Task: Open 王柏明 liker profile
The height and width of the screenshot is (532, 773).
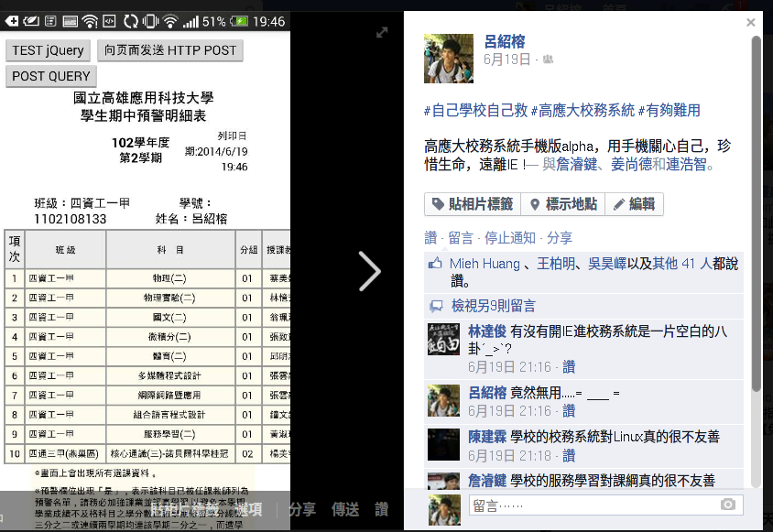Action: coord(556,264)
